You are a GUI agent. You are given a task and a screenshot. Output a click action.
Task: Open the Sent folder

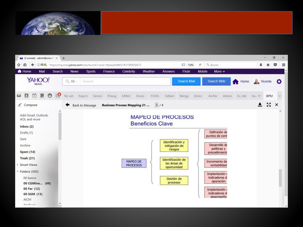(x=23, y=139)
